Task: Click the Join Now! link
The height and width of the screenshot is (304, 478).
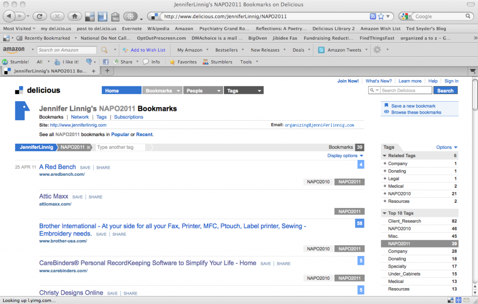Action: click(x=348, y=81)
